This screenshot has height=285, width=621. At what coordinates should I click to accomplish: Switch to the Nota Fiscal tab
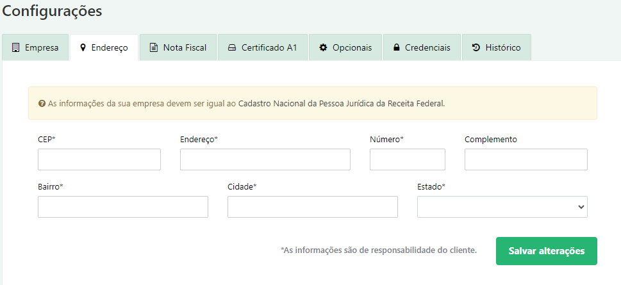[x=178, y=47]
